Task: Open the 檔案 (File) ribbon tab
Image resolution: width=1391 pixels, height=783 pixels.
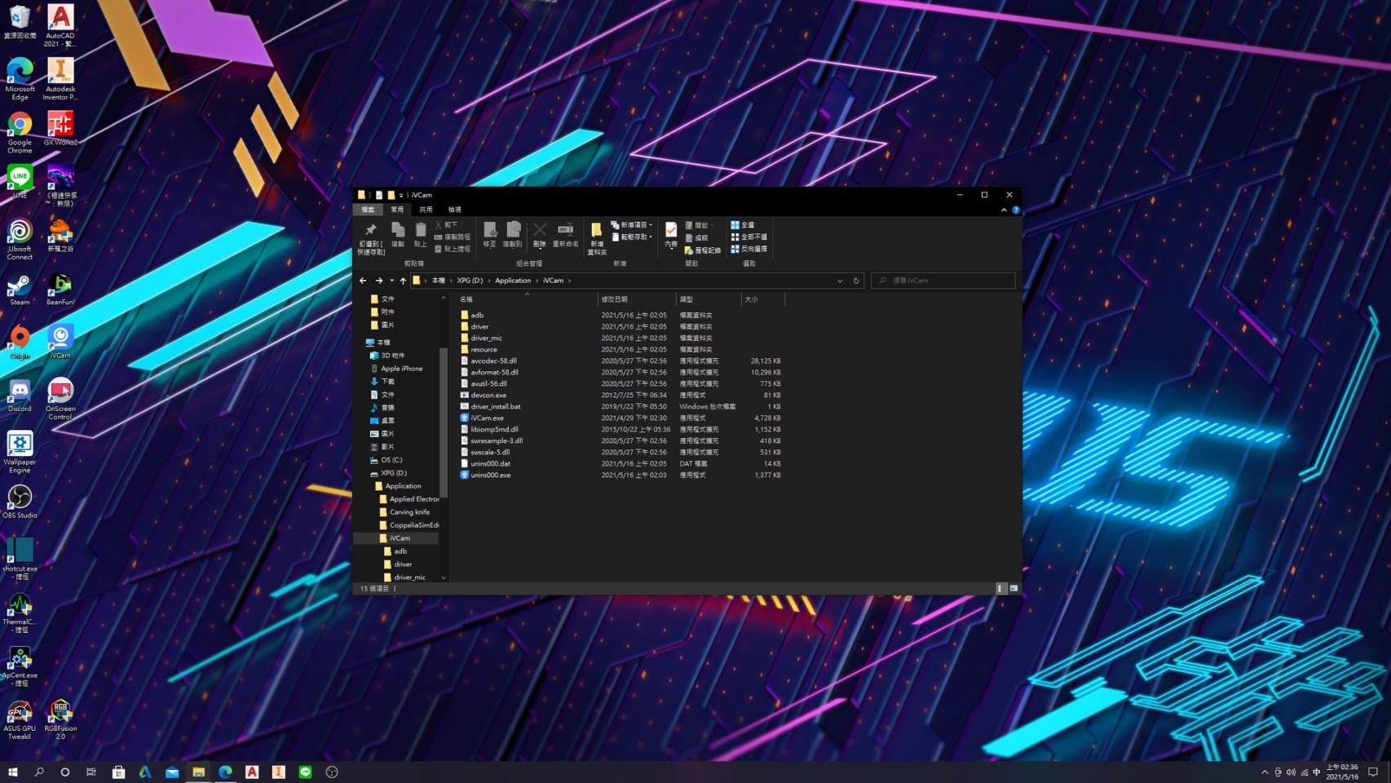Action: click(x=368, y=210)
